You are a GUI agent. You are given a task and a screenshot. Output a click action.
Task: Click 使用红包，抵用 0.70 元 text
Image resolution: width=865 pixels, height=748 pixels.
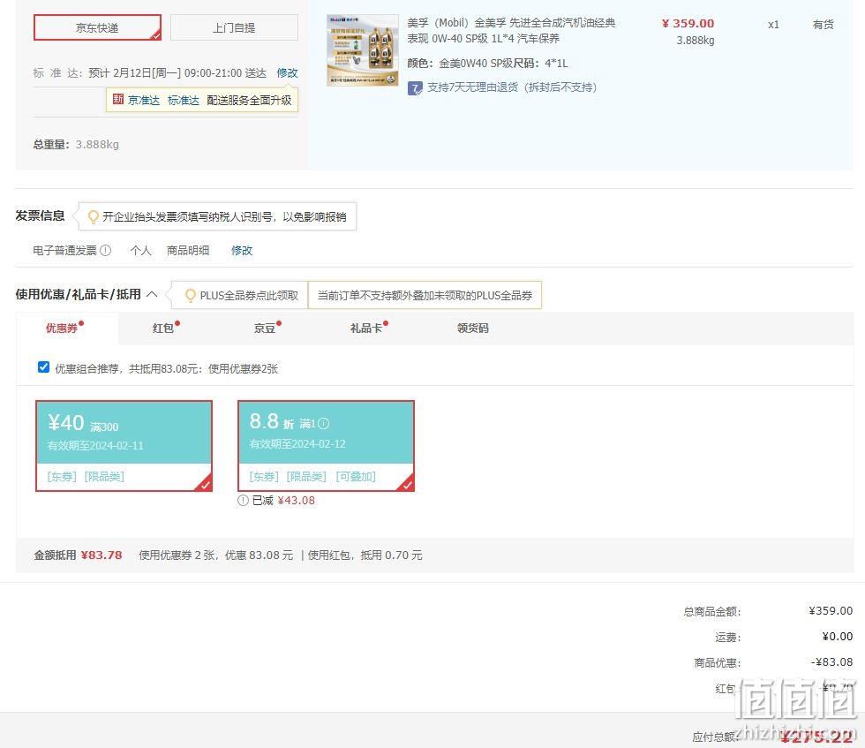(365, 555)
